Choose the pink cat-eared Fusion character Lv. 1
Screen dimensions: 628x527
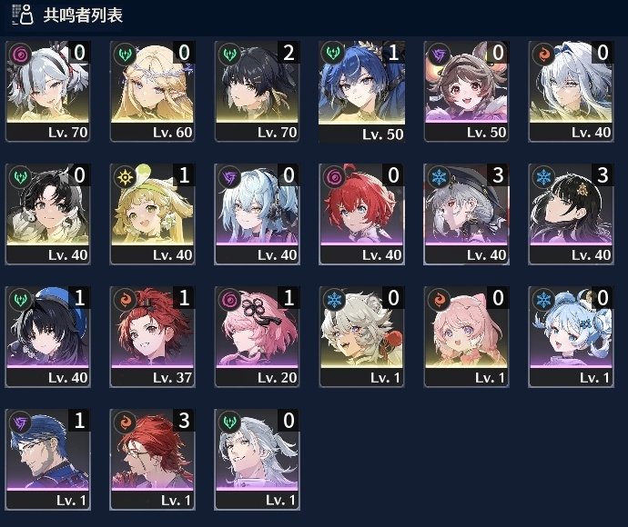(466, 337)
